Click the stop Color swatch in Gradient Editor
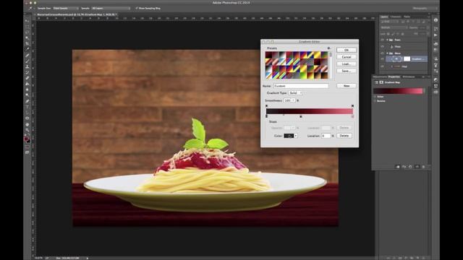Viewport: 463px width, 260px height. coord(289,136)
